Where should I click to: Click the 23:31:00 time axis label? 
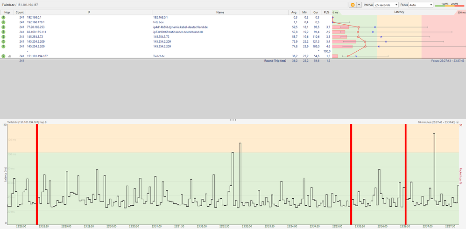tap(156, 226)
